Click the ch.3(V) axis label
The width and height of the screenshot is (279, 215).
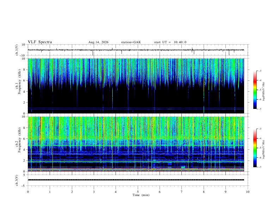[x=17, y=180]
